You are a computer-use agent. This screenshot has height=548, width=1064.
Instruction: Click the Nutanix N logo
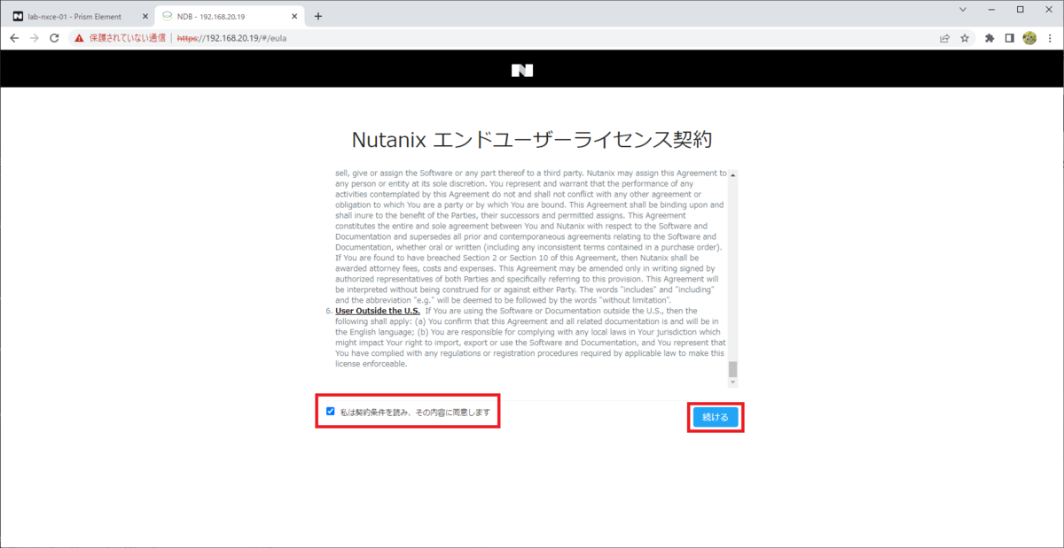[522, 70]
